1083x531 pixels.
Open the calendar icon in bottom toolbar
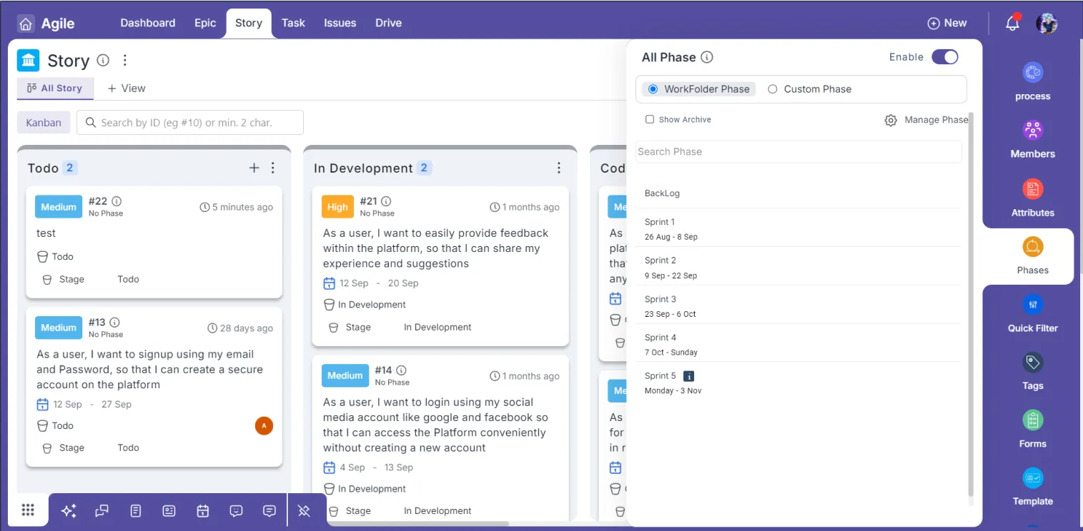[203, 511]
